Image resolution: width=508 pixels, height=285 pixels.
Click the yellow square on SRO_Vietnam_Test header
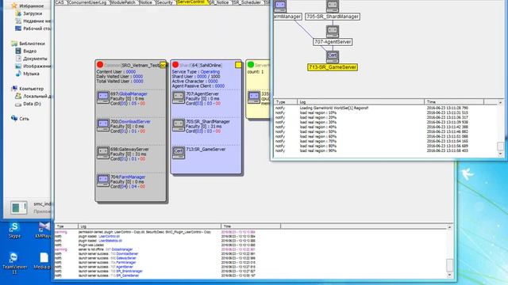[x=163, y=65]
